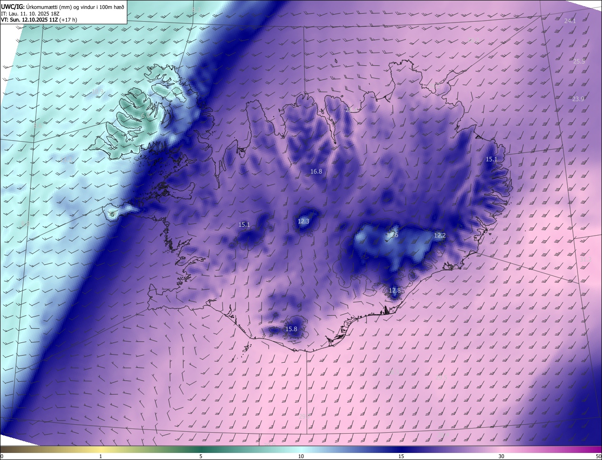
Task: Click the 12.8 value near the south coast
Action: click(395, 290)
